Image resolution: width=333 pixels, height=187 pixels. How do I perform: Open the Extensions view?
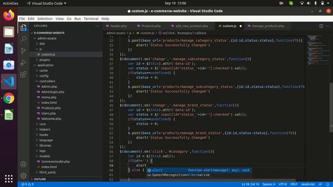(x=23, y=74)
